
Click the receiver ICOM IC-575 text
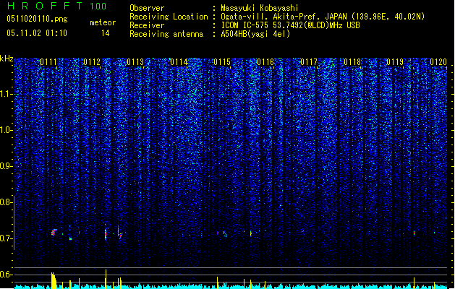coord(290,25)
